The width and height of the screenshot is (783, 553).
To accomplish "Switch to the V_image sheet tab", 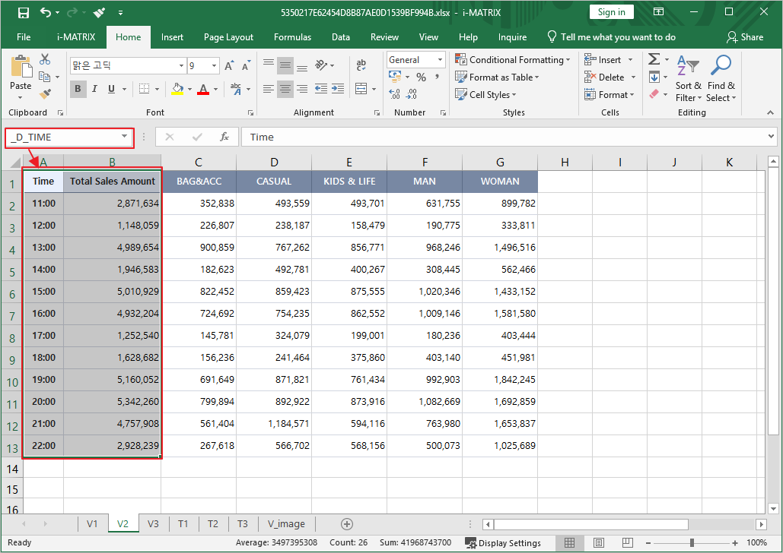I will pos(286,523).
